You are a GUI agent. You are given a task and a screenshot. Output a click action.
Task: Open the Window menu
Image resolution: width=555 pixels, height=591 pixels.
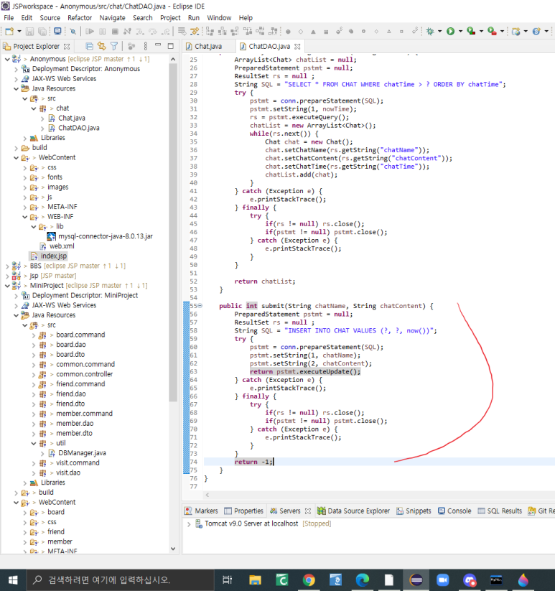(x=219, y=18)
